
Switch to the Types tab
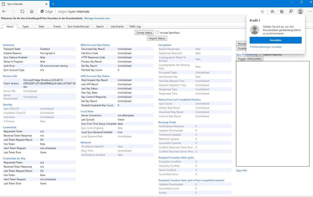tap(25, 26)
